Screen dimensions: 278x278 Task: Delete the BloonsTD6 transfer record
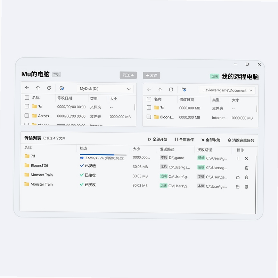coord(246,168)
